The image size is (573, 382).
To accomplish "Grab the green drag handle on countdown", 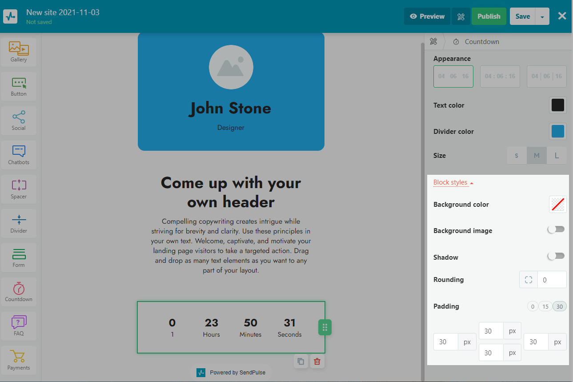I will click(x=325, y=328).
